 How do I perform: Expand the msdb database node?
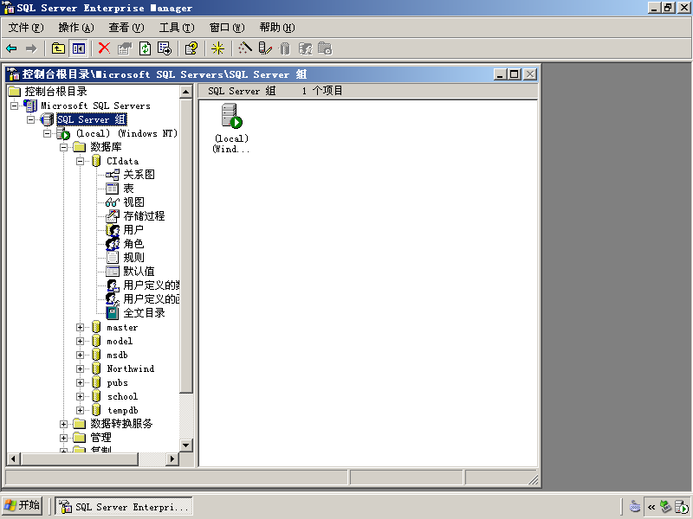[x=80, y=355]
